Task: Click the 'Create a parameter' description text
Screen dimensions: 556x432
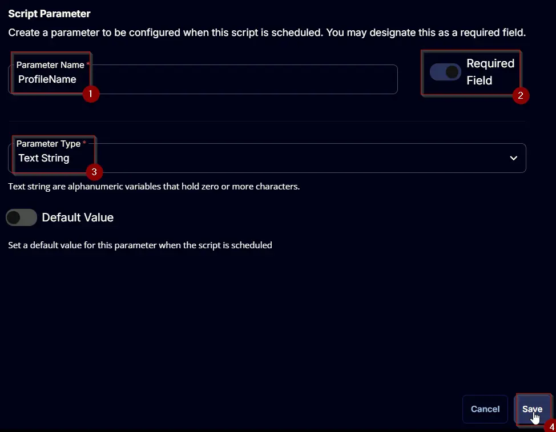Action: click(x=267, y=33)
